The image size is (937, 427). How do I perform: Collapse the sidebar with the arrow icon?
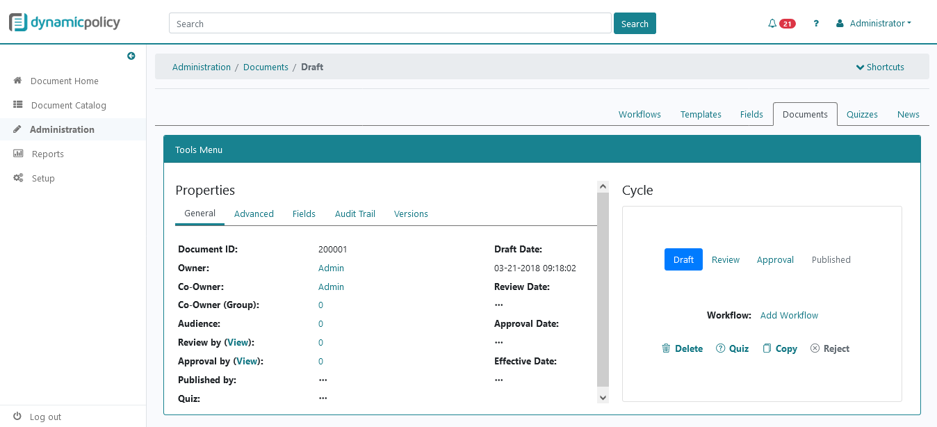131,56
